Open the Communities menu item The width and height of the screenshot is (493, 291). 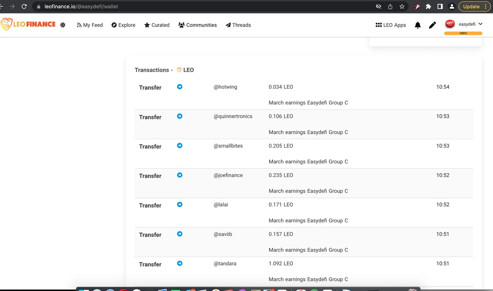click(x=198, y=25)
